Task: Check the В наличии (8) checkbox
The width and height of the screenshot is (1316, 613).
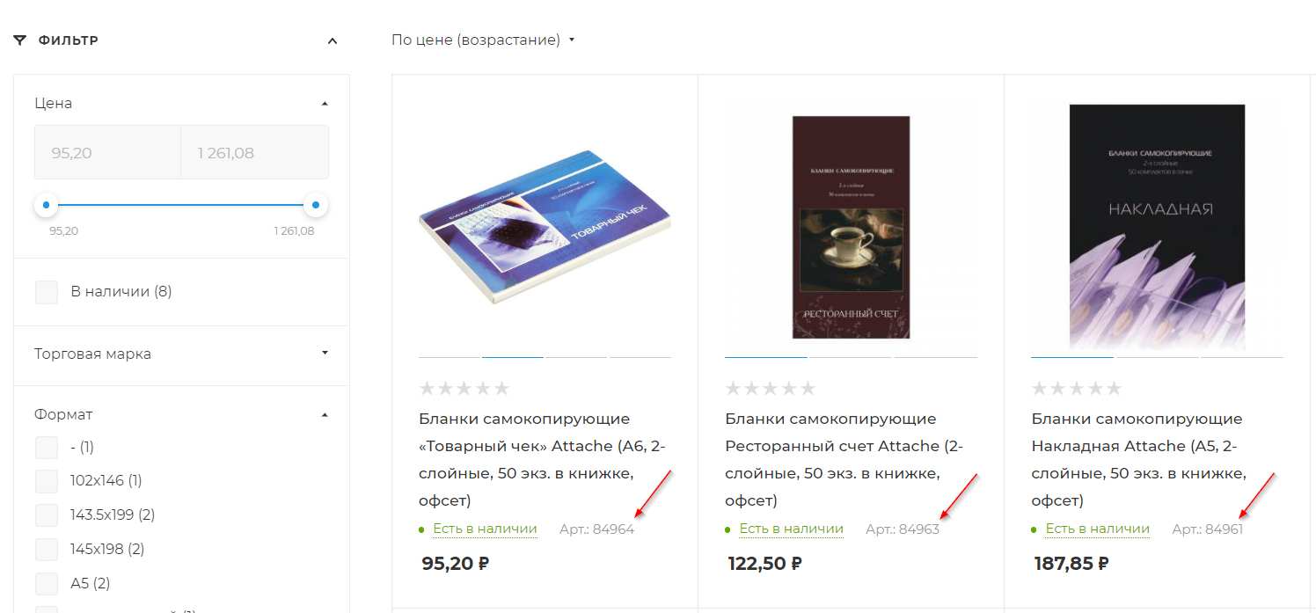Action: (47, 292)
